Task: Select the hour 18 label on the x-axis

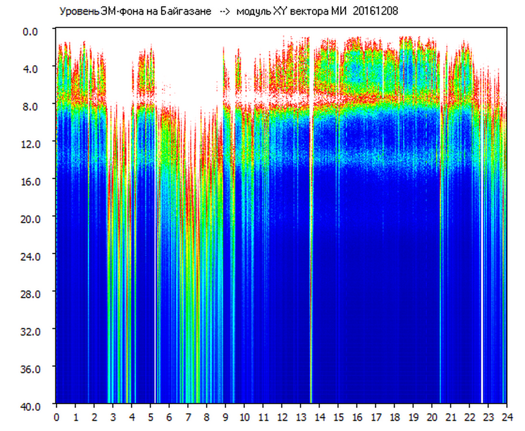Action: pyautogui.click(x=394, y=417)
